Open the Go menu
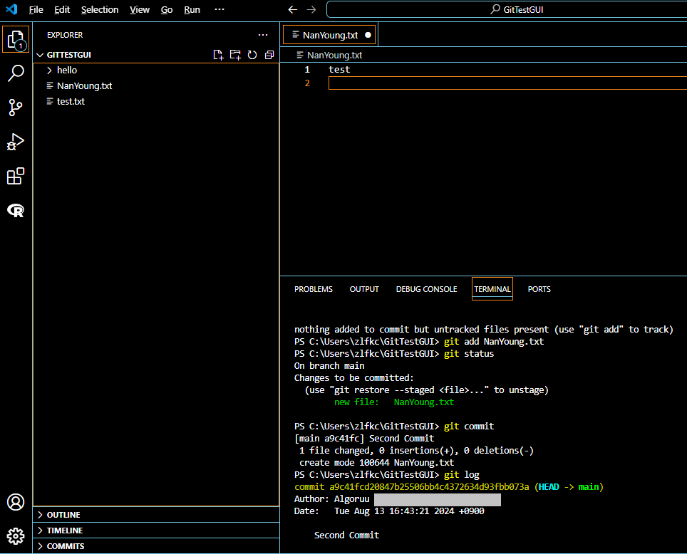The image size is (687, 554). click(x=167, y=10)
